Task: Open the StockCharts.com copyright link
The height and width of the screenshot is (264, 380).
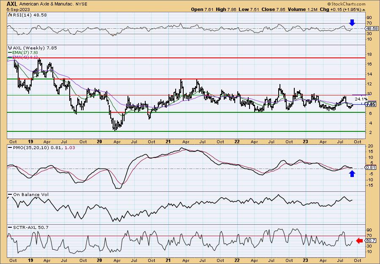Action: click(346, 4)
